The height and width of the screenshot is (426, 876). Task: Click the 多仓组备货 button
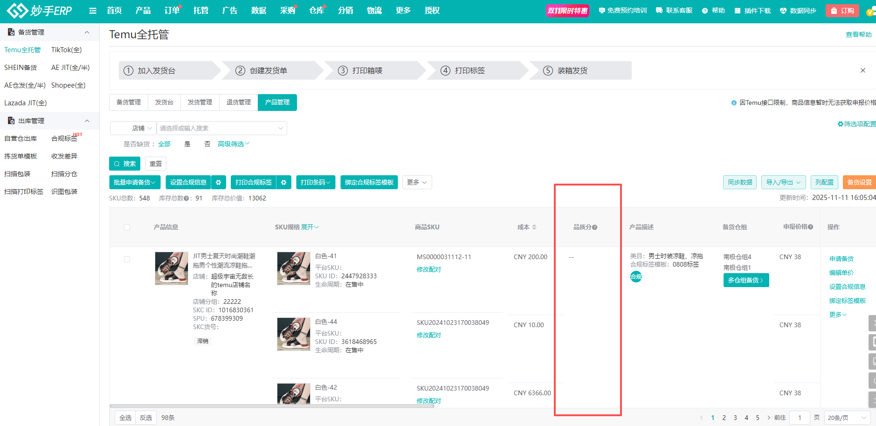[x=746, y=280]
